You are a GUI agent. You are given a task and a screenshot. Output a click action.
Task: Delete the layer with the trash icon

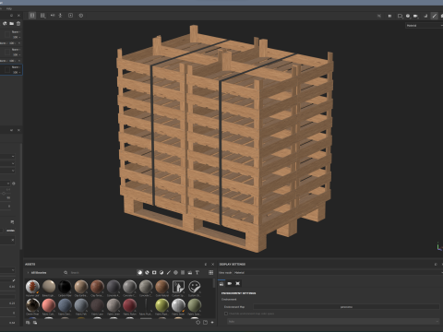click(x=18, y=23)
